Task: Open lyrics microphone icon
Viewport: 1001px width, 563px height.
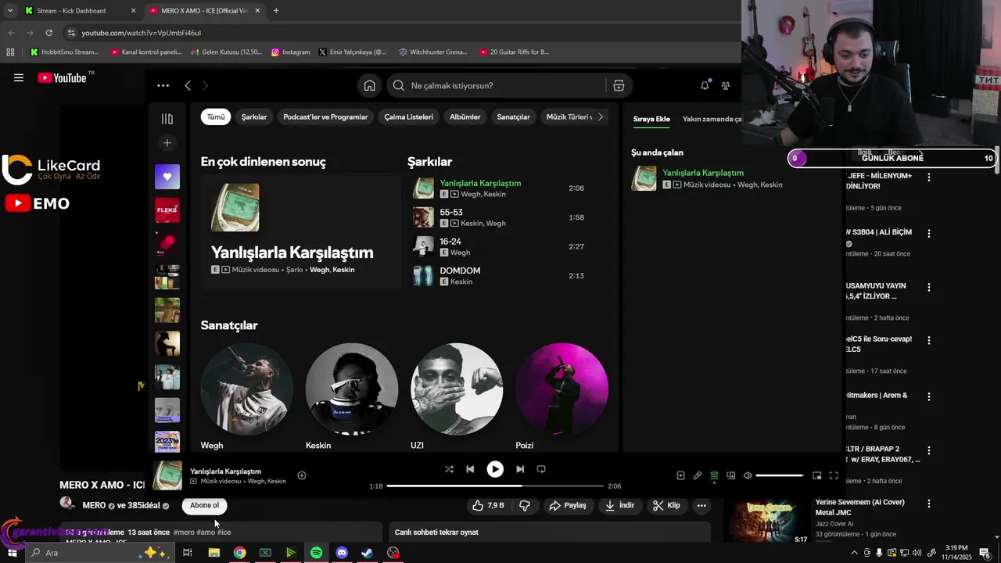Action: (698, 475)
